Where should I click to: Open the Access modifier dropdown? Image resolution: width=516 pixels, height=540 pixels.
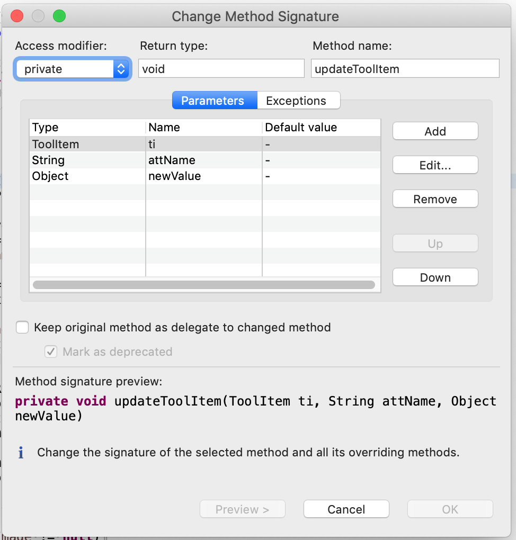point(73,69)
